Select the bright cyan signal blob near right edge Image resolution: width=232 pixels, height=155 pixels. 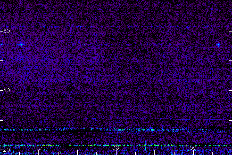point(218,44)
